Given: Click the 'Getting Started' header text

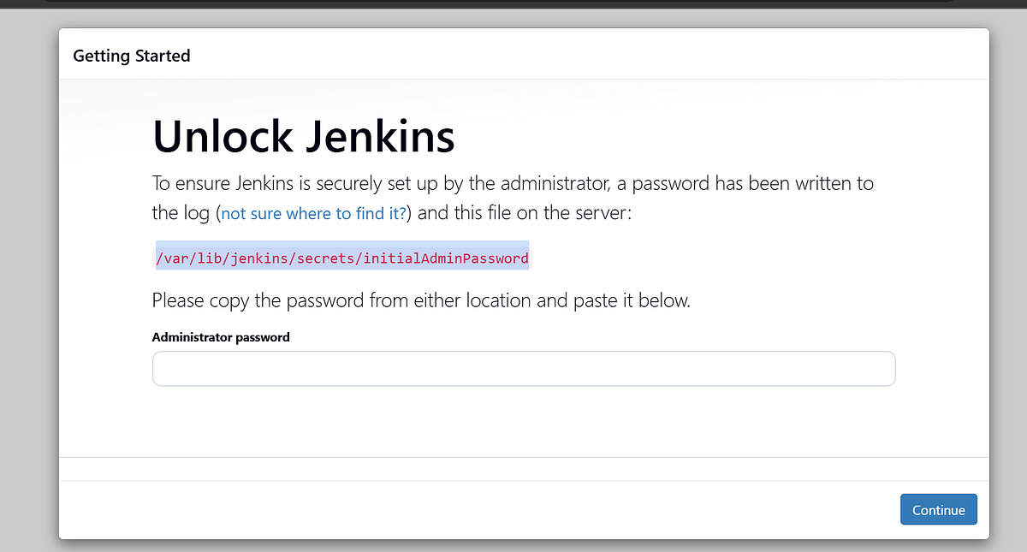Looking at the screenshot, I should click(x=131, y=55).
